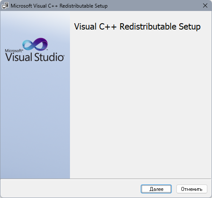Click the "Visual Studio" wordmark text
The width and height of the screenshot is (212, 198).
coord(35,57)
